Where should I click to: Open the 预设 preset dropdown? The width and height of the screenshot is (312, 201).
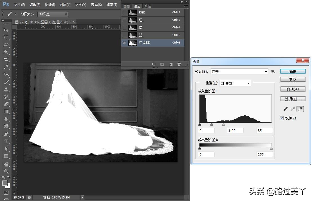(239, 72)
